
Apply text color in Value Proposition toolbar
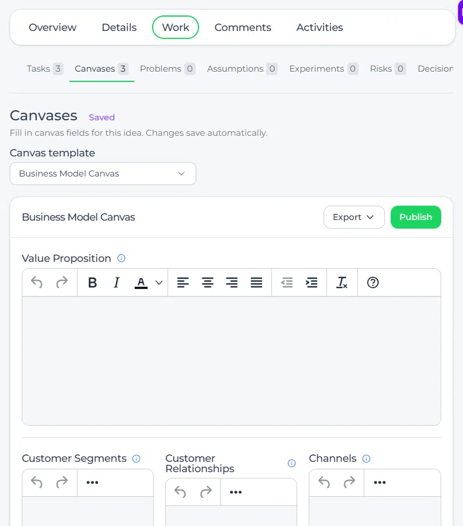(141, 282)
